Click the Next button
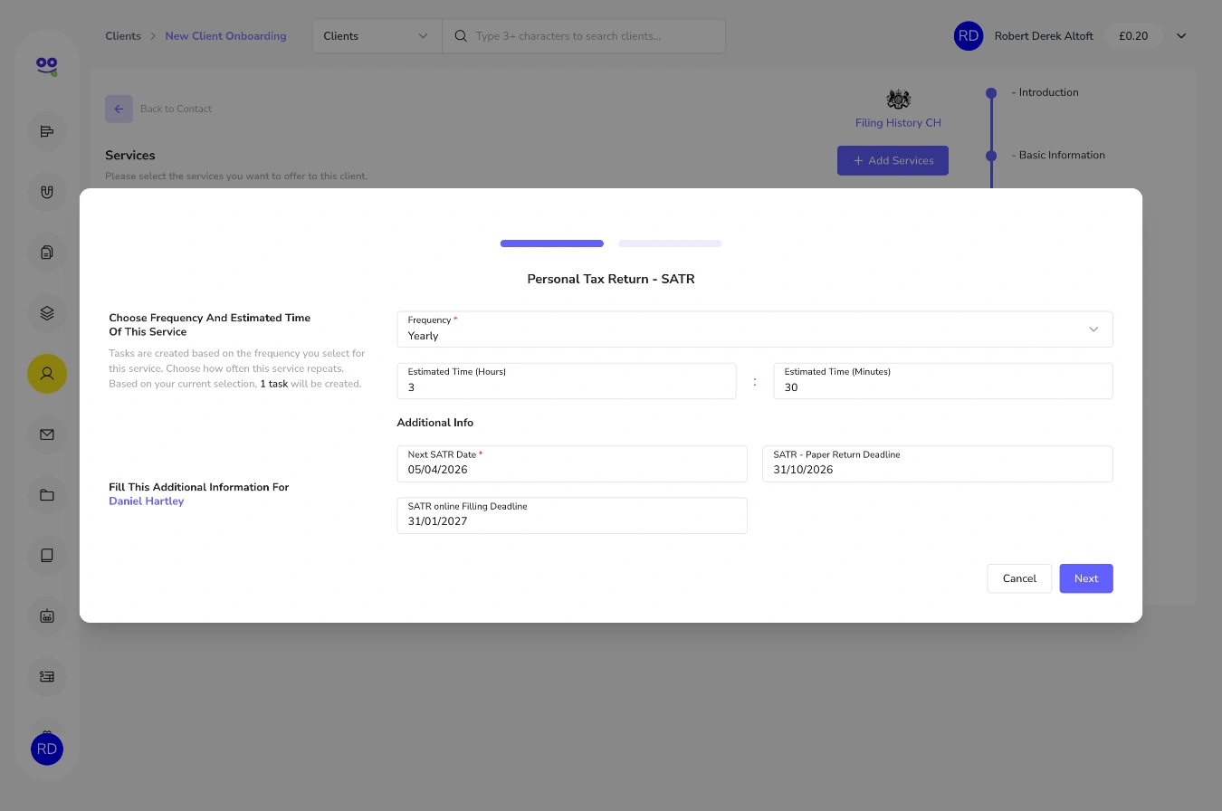 point(1086,578)
